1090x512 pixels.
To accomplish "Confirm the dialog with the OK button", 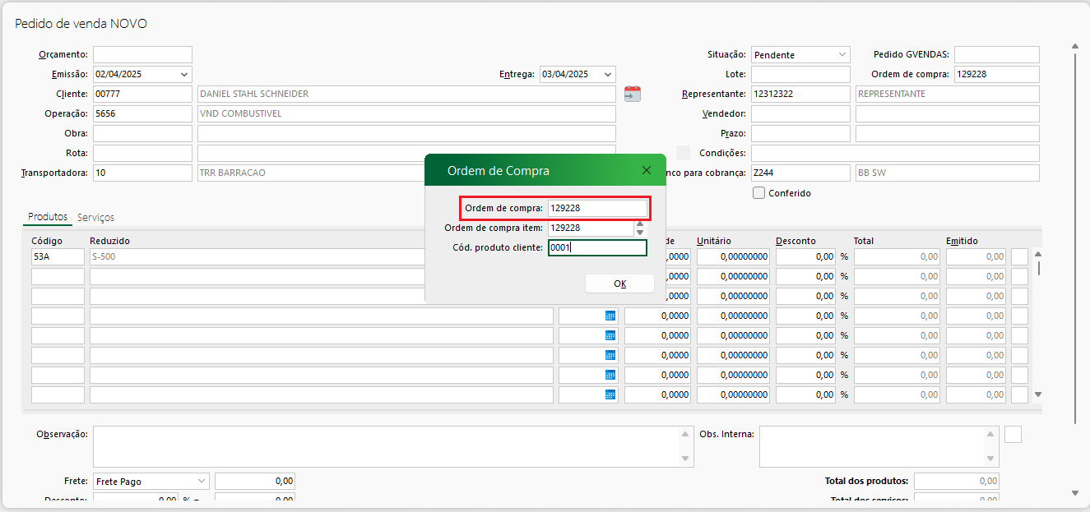I will point(619,284).
